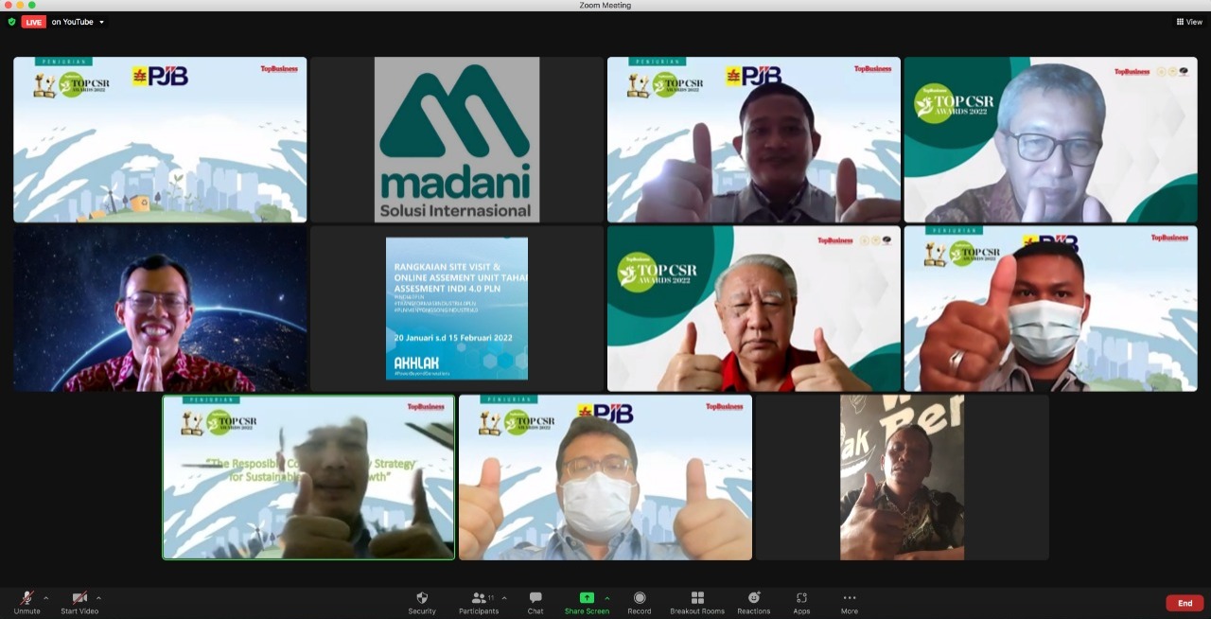Open the View layout menu

pyautogui.click(x=1189, y=22)
